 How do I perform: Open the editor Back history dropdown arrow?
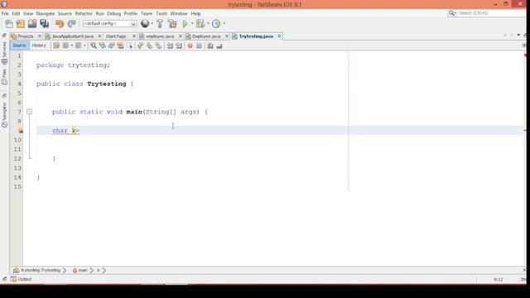tap(72, 46)
